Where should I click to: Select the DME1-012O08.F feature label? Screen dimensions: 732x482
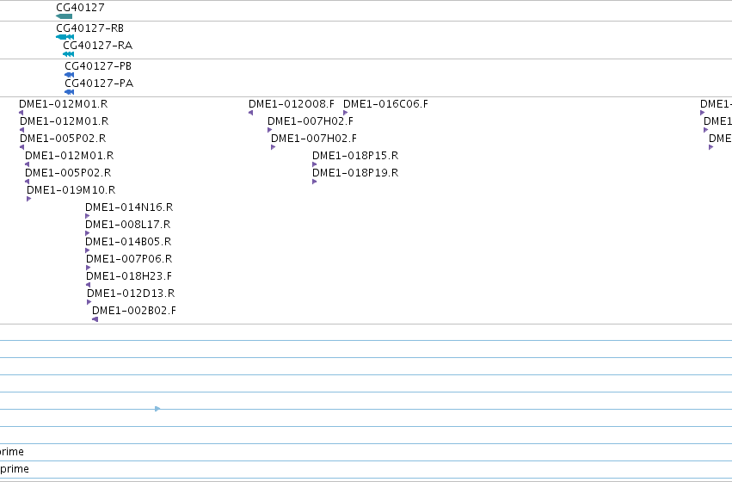pos(292,103)
